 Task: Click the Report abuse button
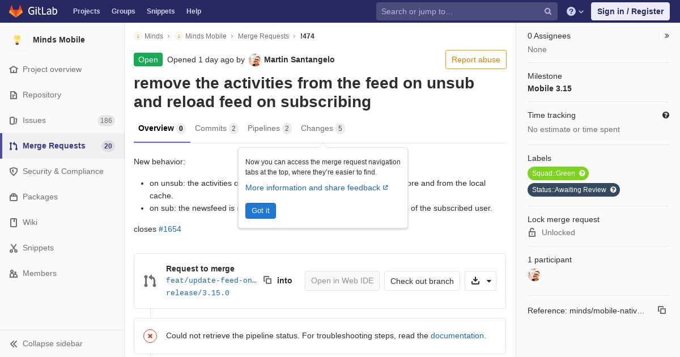click(476, 59)
